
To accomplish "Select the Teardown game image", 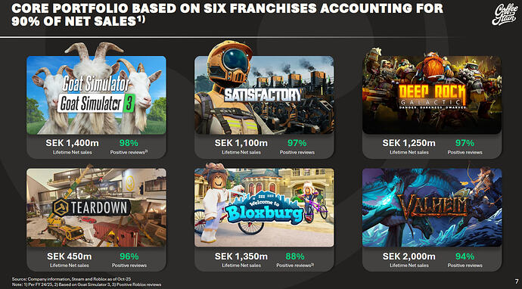I will pyautogui.click(x=96, y=207).
